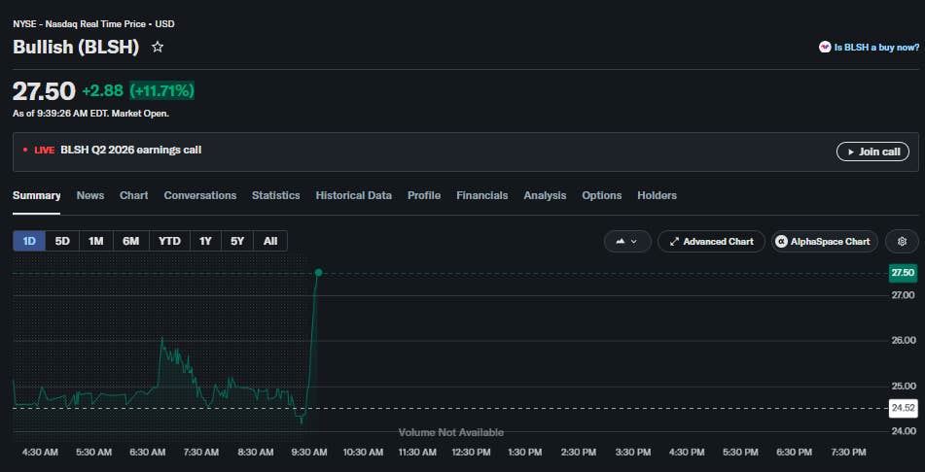Open chart settings gear icon
The width and height of the screenshot is (925, 472).
tap(902, 242)
